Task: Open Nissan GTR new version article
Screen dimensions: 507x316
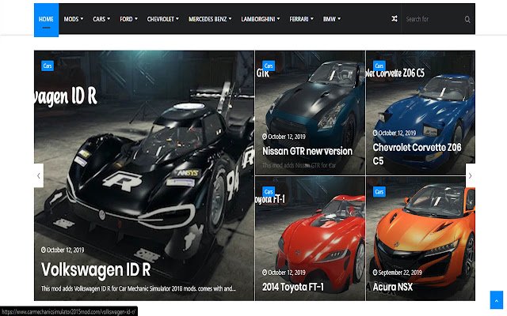Action: click(307, 151)
